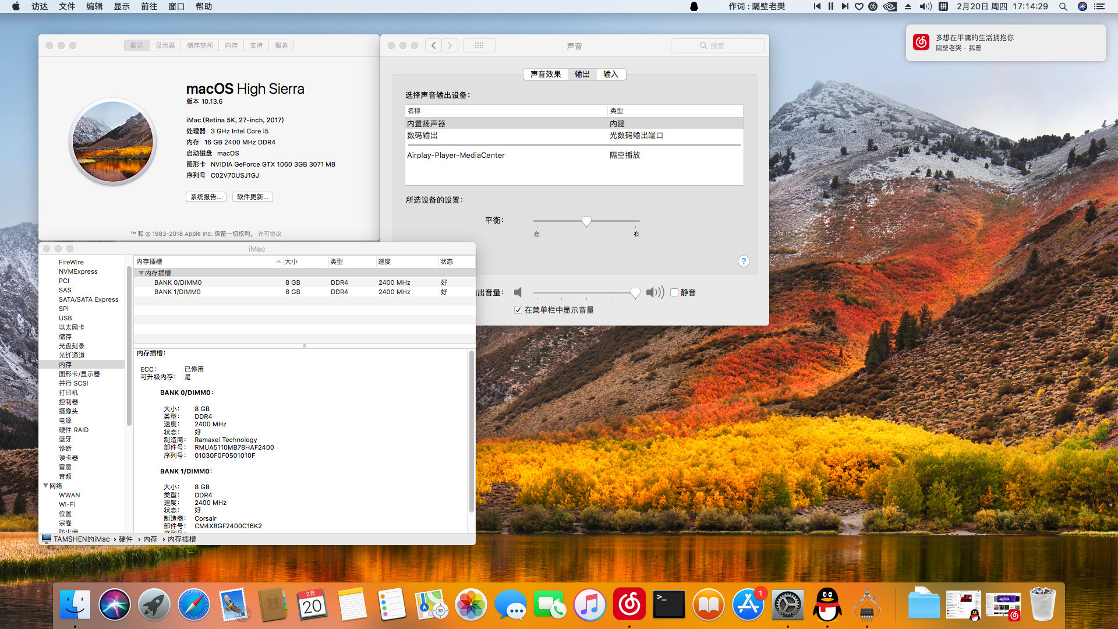Open 内存 tab in About This Mac
This screenshot has width=1118, height=629.
click(x=231, y=45)
